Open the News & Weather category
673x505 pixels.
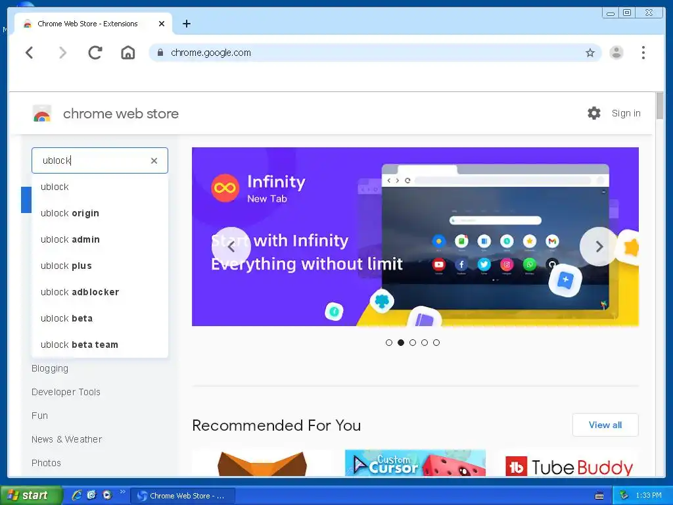click(x=66, y=439)
